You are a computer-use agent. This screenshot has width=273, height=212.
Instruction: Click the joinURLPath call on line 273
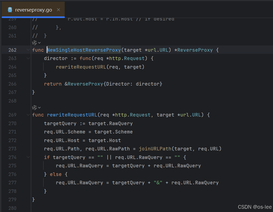click(x=155, y=149)
